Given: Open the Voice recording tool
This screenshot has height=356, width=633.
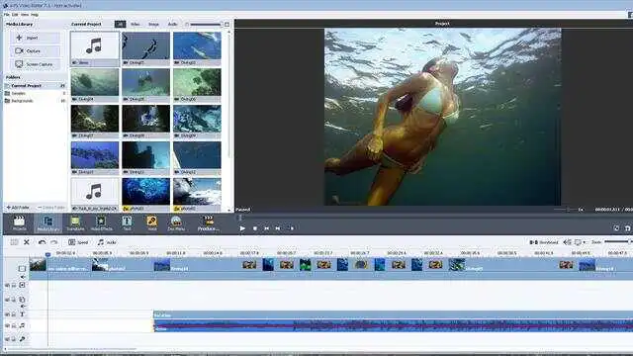Looking at the screenshot, I should tap(151, 223).
